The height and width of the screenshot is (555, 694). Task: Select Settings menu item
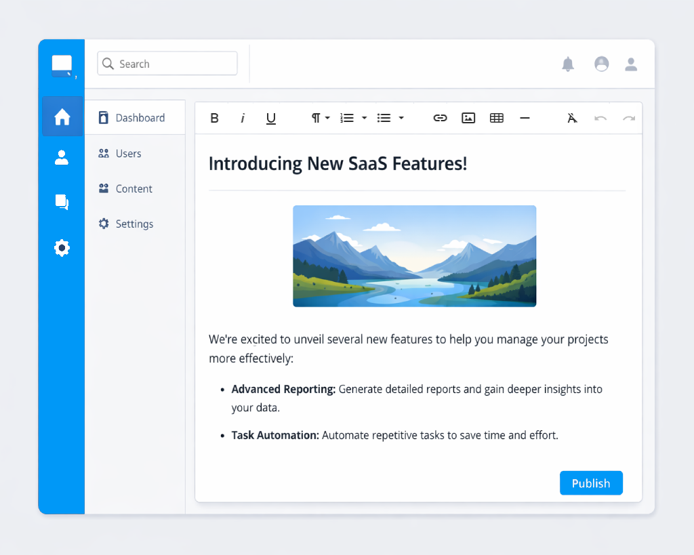coord(135,224)
